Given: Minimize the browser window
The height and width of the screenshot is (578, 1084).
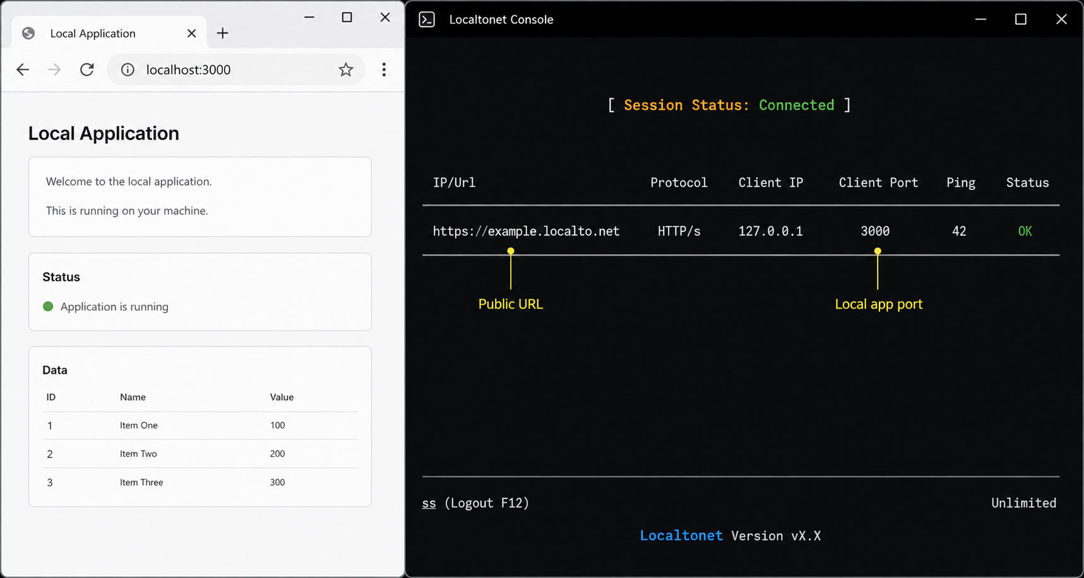Looking at the screenshot, I should (x=309, y=18).
